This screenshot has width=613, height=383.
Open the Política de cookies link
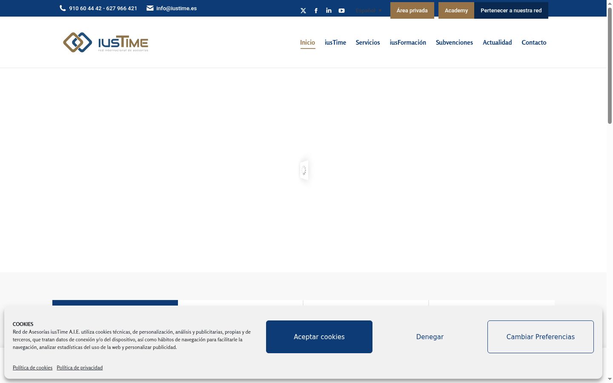point(32,368)
